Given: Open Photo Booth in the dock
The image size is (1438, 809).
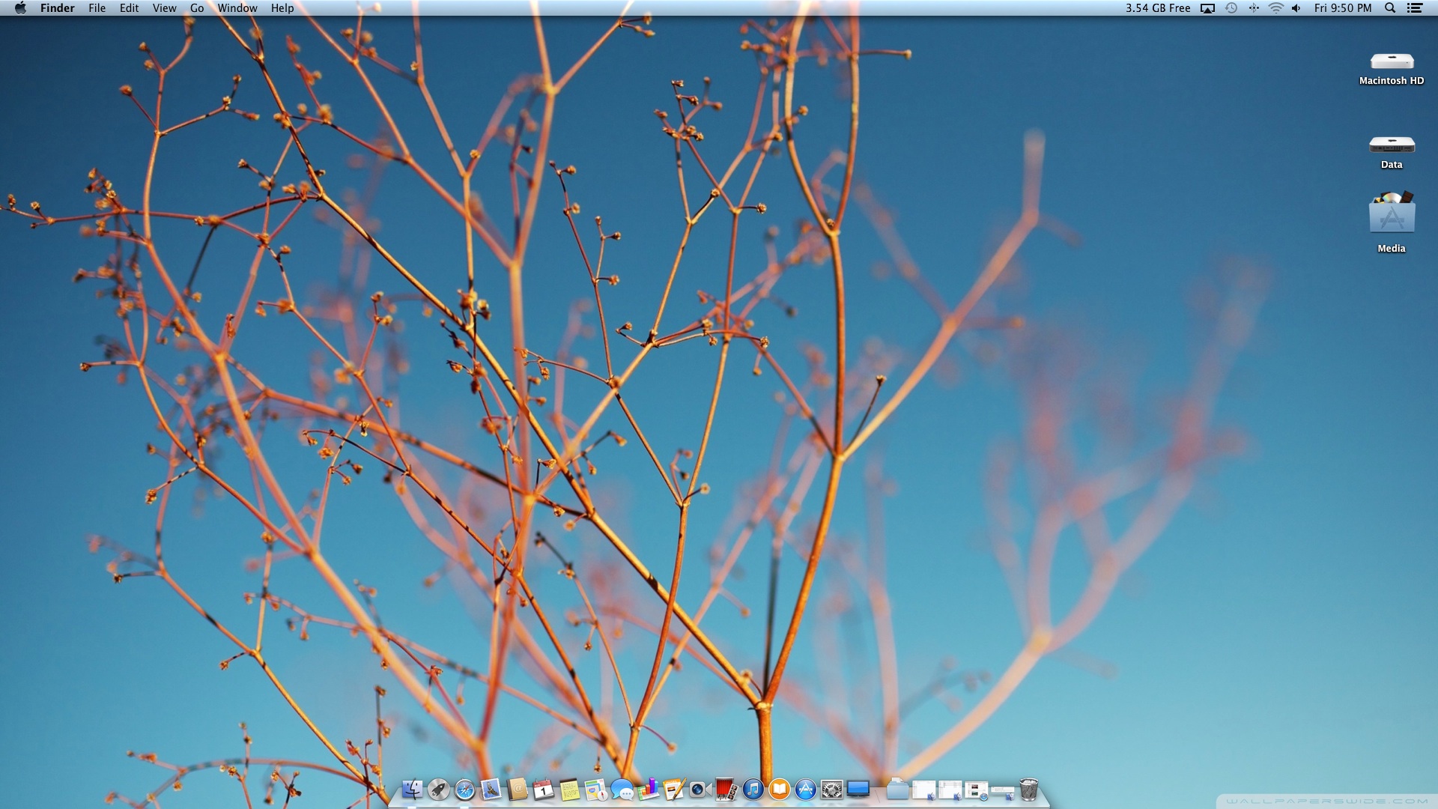Looking at the screenshot, I should point(726,790).
